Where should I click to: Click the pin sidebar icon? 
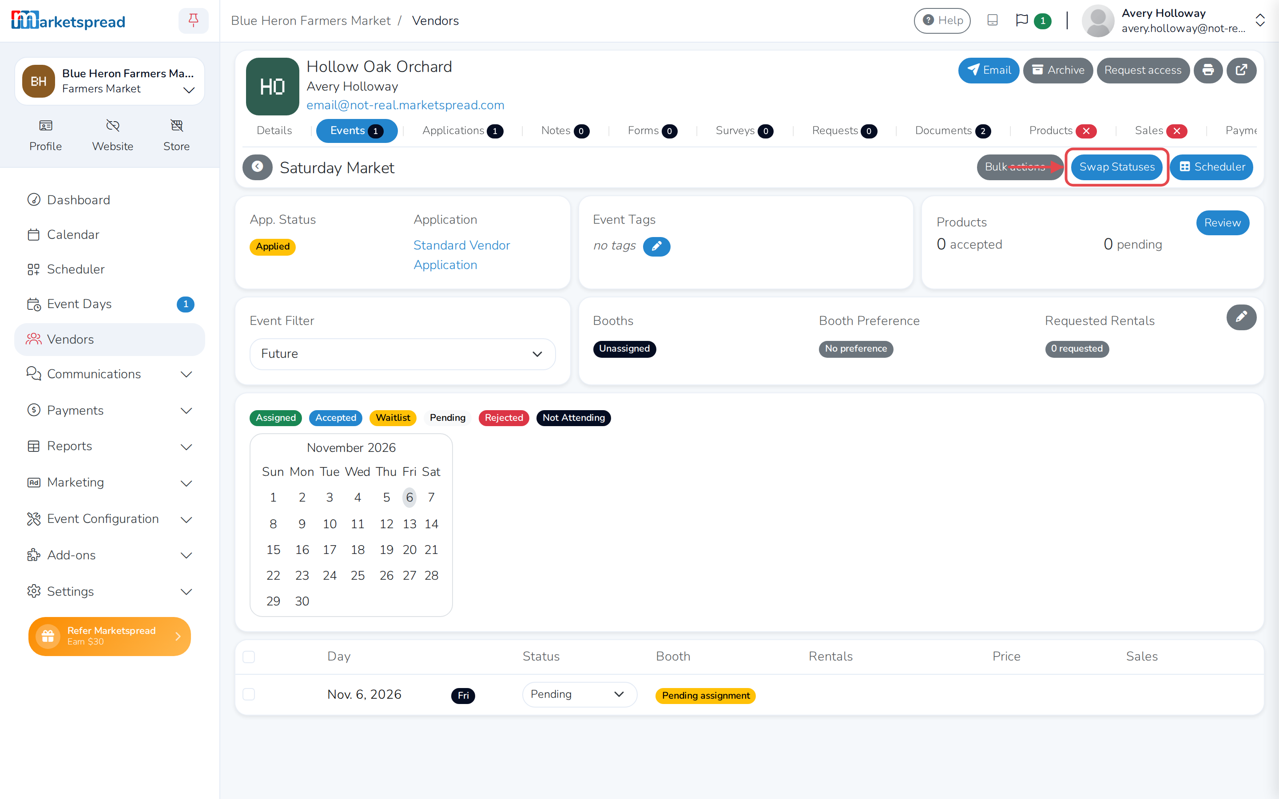coord(194,20)
